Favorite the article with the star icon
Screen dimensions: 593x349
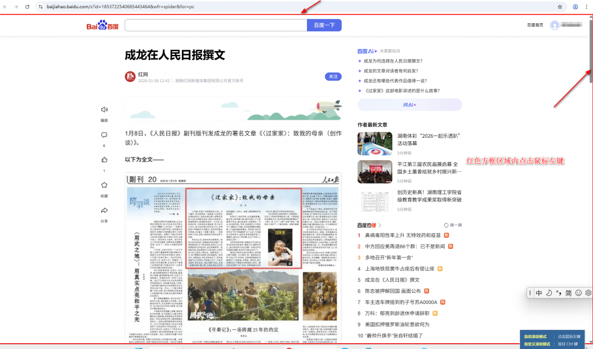pyautogui.click(x=104, y=185)
